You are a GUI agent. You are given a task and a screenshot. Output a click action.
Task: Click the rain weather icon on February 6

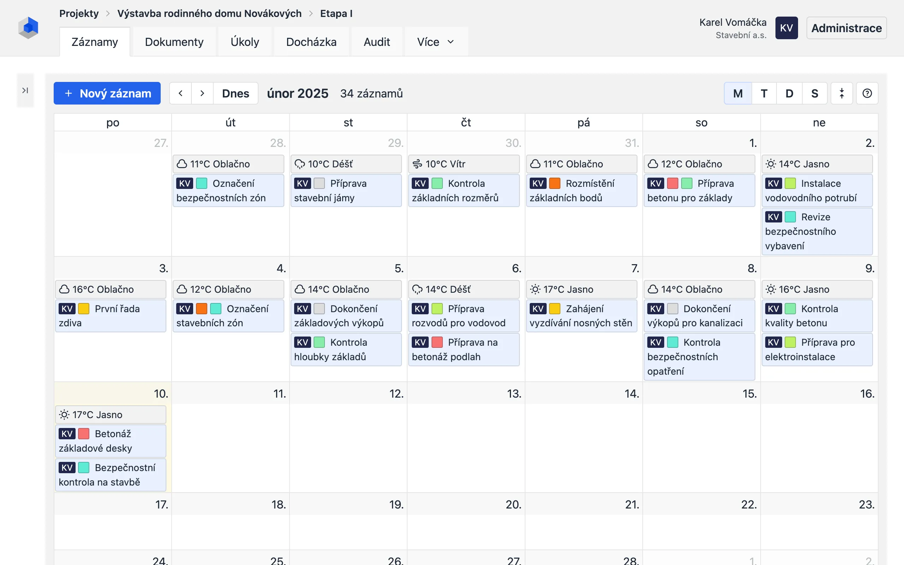[x=417, y=290]
